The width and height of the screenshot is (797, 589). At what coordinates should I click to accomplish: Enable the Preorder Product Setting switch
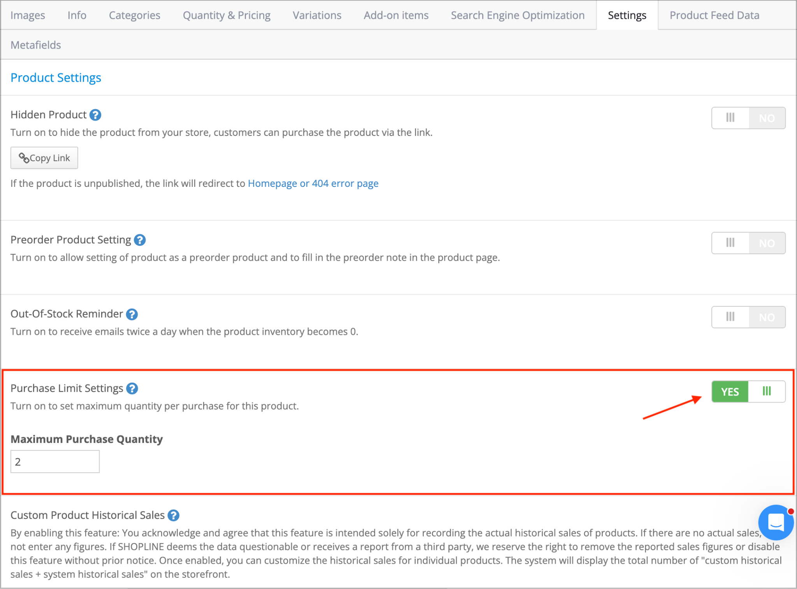coord(748,243)
